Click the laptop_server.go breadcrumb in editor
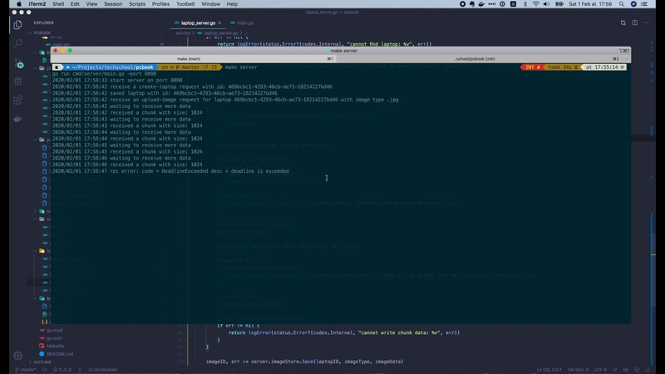This screenshot has width=665, height=374. tap(218, 32)
